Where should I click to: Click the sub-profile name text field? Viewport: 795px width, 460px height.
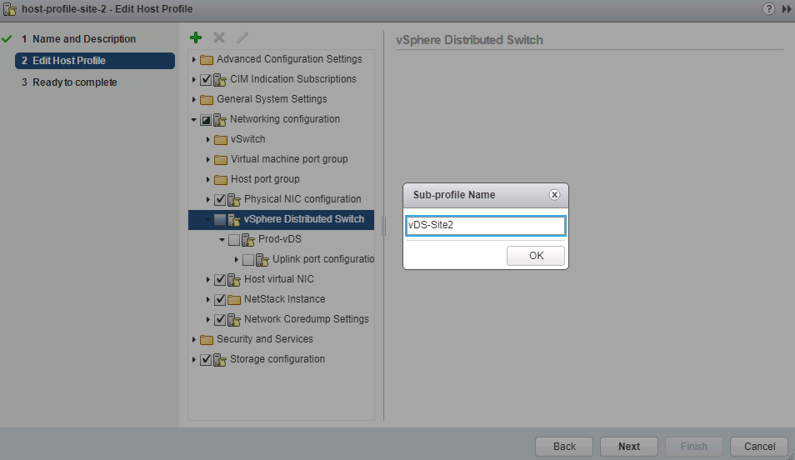(x=485, y=225)
